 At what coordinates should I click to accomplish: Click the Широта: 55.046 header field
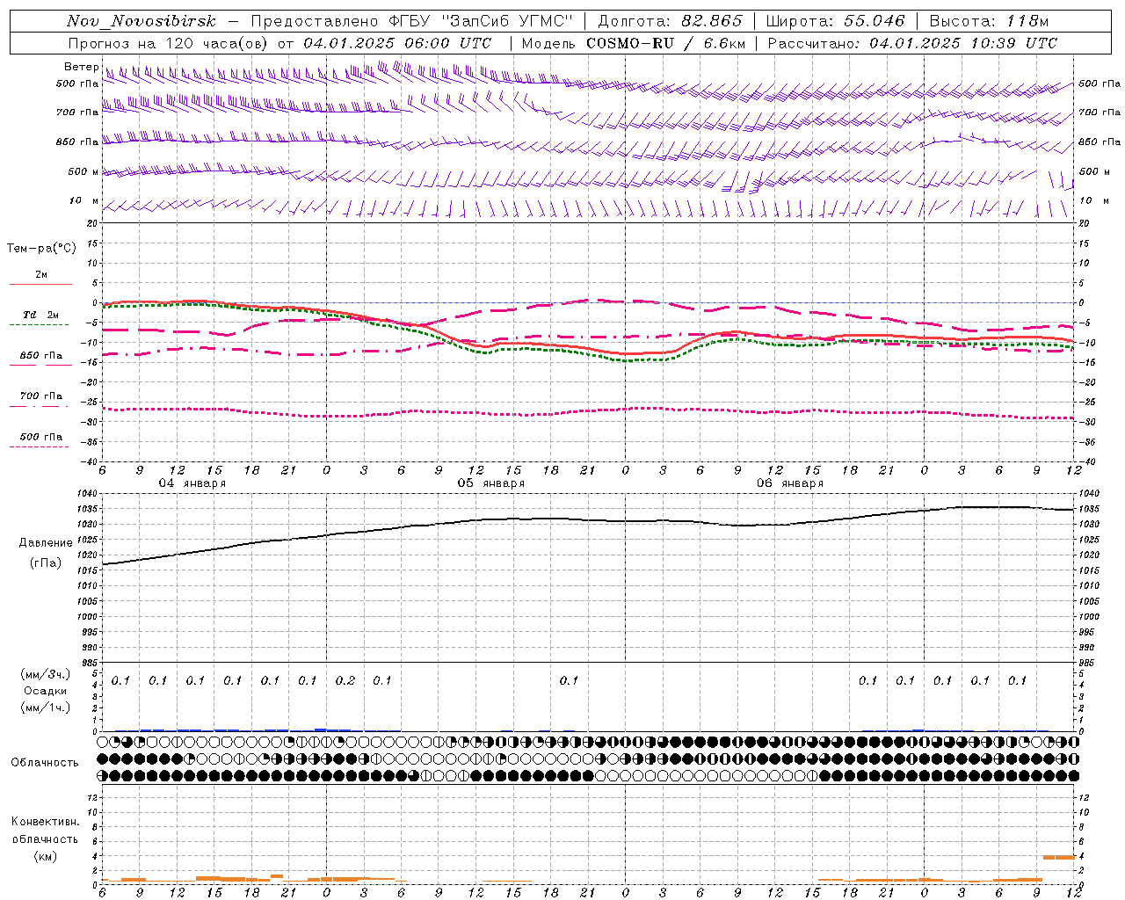pos(836,21)
